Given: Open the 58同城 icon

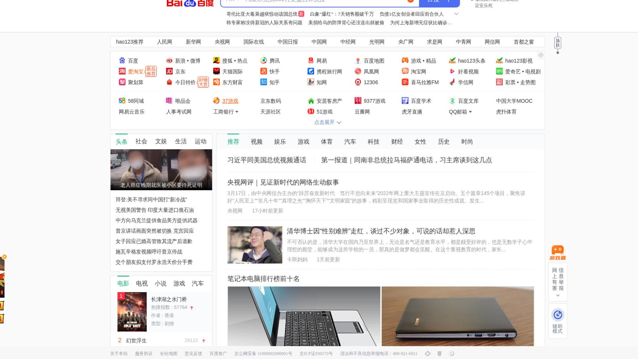Looking at the screenshot, I should click(122, 101).
